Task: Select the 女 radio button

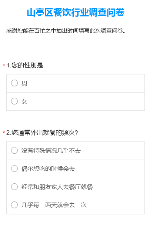Action: [14, 101]
